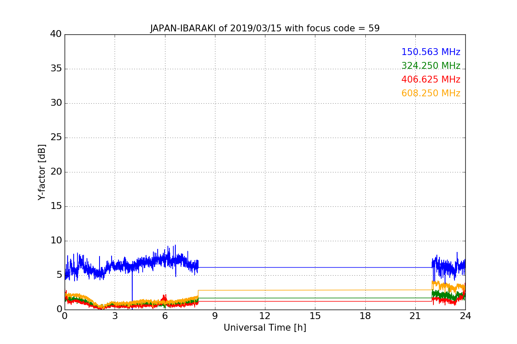Click y-axis tick label 15
Screen dimensions: 517x344
(56, 206)
